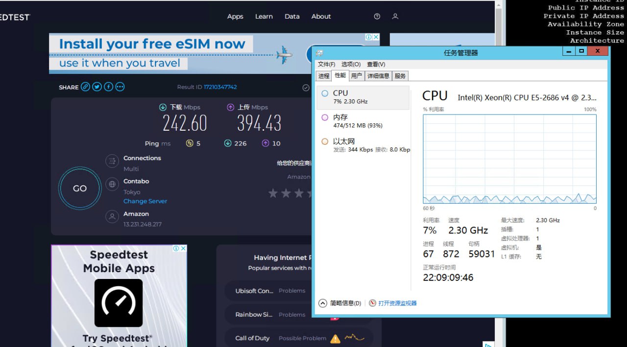Click the Task Manager title bar icon
The width and height of the screenshot is (627, 347).
pos(319,52)
